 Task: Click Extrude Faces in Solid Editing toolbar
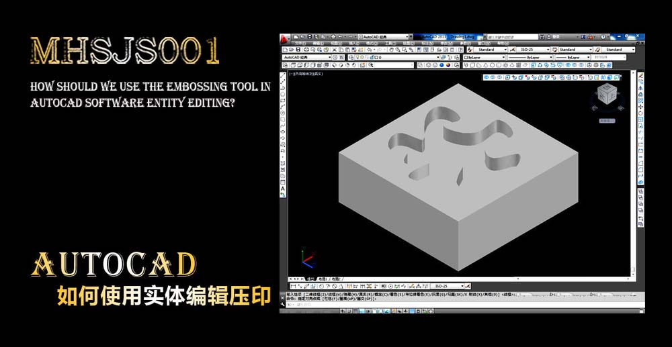click(507, 77)
